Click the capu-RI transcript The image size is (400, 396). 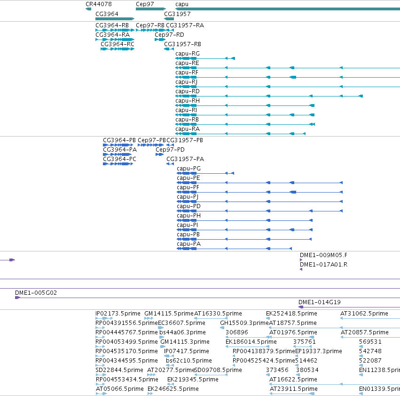tap(245, 115)
